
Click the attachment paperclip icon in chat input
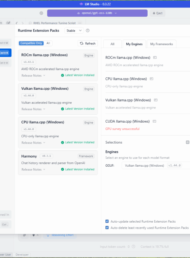[x=25, y=235]
